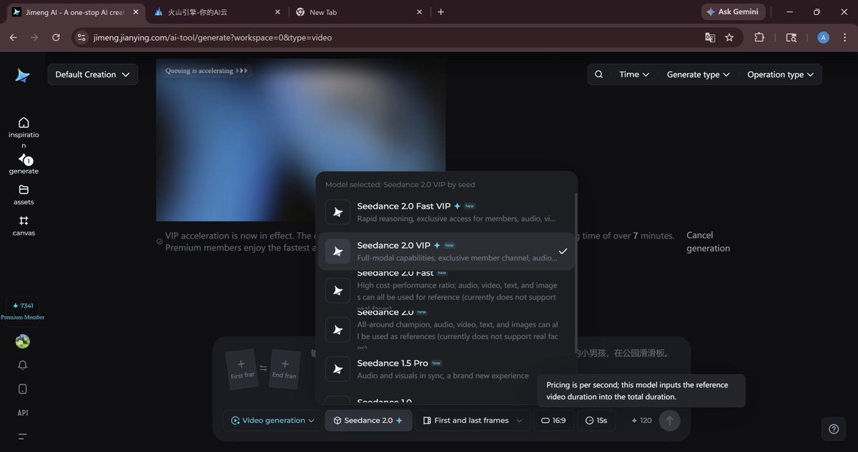
Task: Click the Seedance 2.0 VIP selected checkmark
Action: pyautogui.click(x=563, y=251)
